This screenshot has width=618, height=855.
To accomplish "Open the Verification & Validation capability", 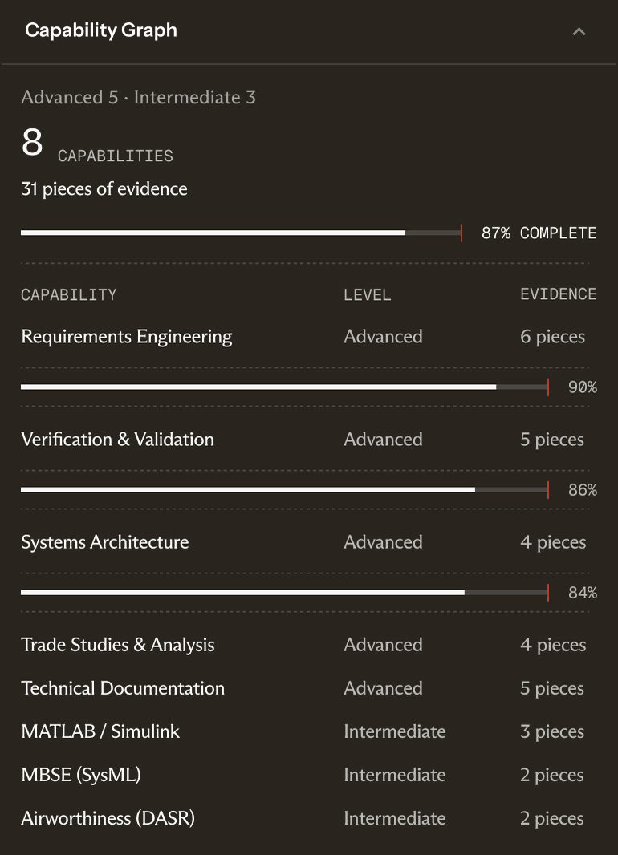I will (309, 439).
